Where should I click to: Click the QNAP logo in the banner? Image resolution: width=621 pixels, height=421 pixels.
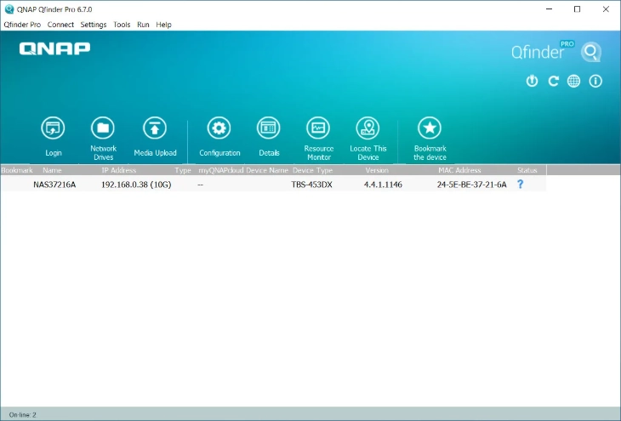pyautogui.click(x=54, y=48)
